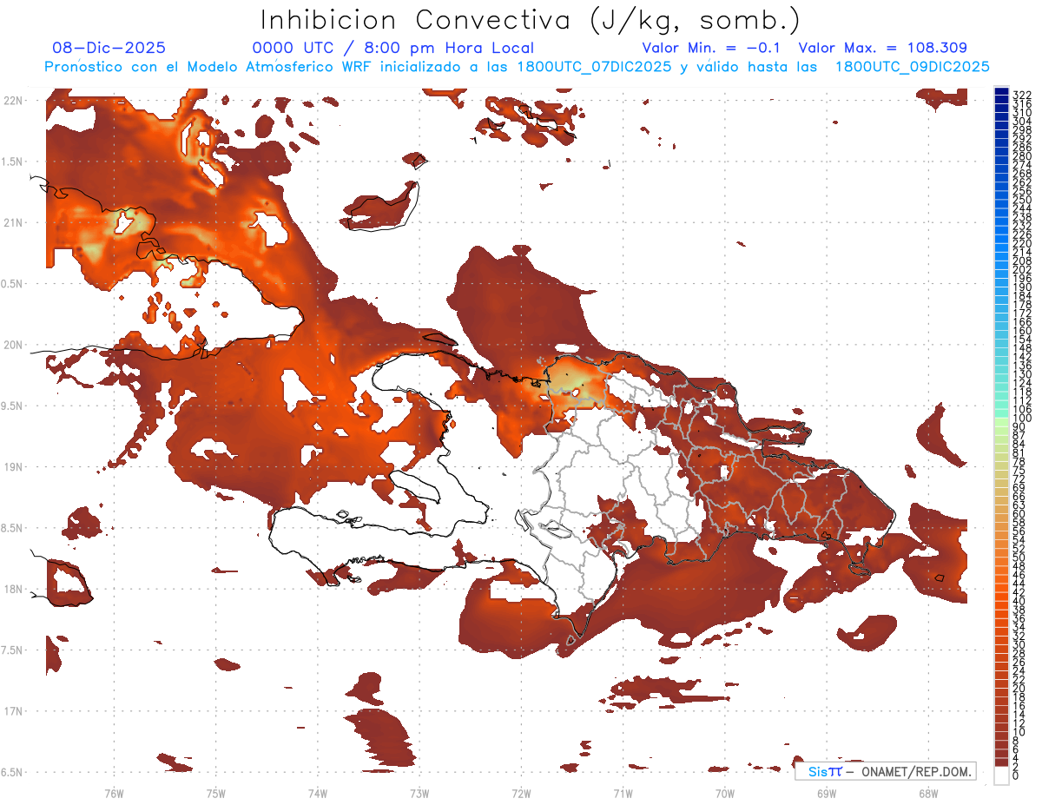Click the "10" legend value
This screenshot has height=805, width=1042.
click(1019, 732)
